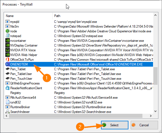
Task: Select the OfficeClickToRun process name
Action: pos(22,60)
